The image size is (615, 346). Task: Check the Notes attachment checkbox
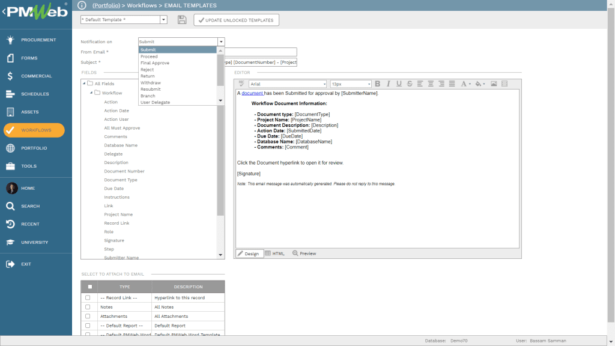[88, 307]
